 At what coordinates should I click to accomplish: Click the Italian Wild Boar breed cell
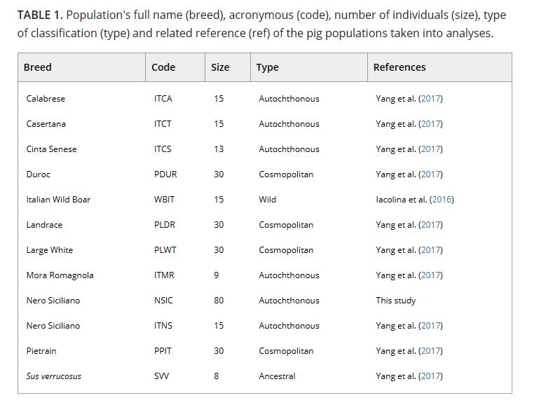click(58, 200)
